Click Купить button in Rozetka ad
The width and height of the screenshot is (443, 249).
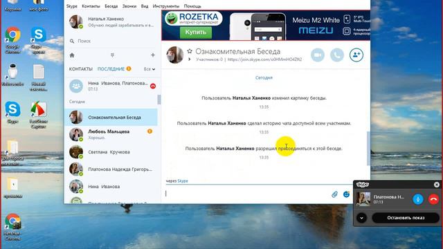click(195, 33)
